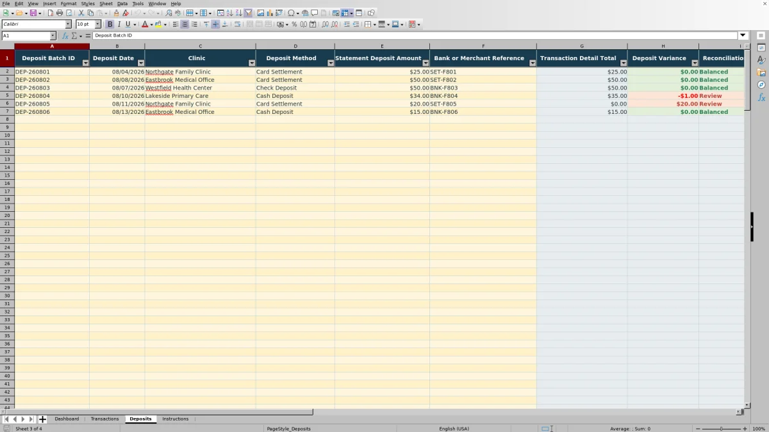This screenshot has width=769, height=432.
Task: Toggle Center Horizontally alignment
Action: (185, 24)
